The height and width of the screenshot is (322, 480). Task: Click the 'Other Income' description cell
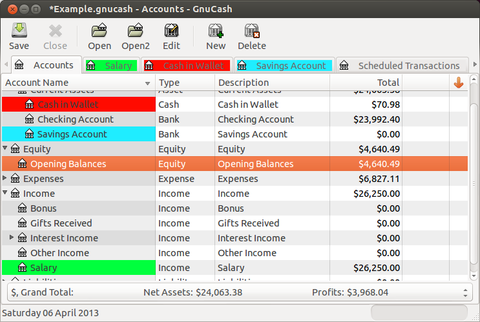point(272,253)
